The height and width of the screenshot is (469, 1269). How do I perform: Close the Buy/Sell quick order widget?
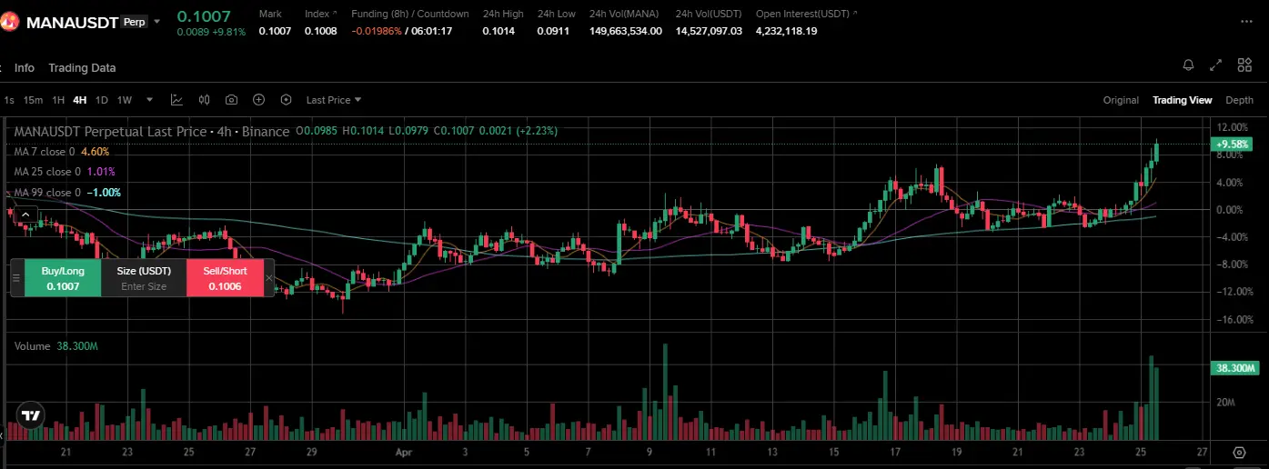coord(268,278)
